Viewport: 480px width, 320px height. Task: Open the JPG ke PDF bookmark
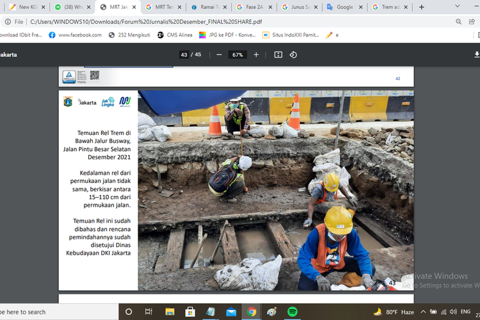(x=227, y=35)
